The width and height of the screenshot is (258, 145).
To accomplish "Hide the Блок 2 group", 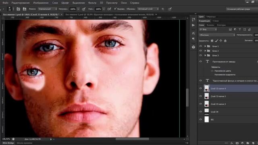I will [x=201, y=51].
